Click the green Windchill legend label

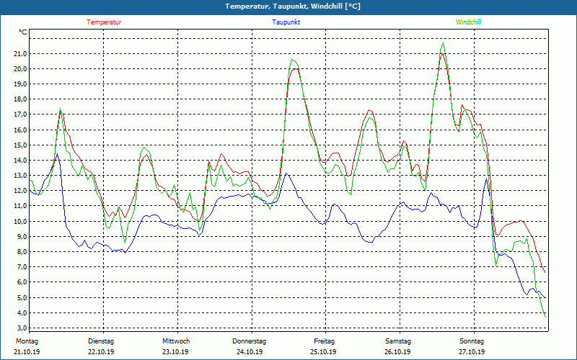[x=468, y=22]
